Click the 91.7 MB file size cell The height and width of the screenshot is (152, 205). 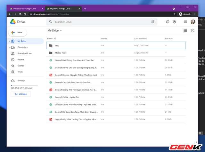point(169,90)
